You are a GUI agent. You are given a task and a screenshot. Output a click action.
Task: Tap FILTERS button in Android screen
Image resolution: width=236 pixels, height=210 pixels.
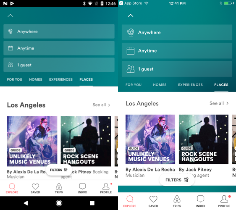pyautogui.click(x=59, y=170)
